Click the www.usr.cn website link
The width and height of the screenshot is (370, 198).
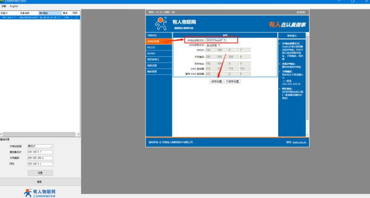point(299,143)
